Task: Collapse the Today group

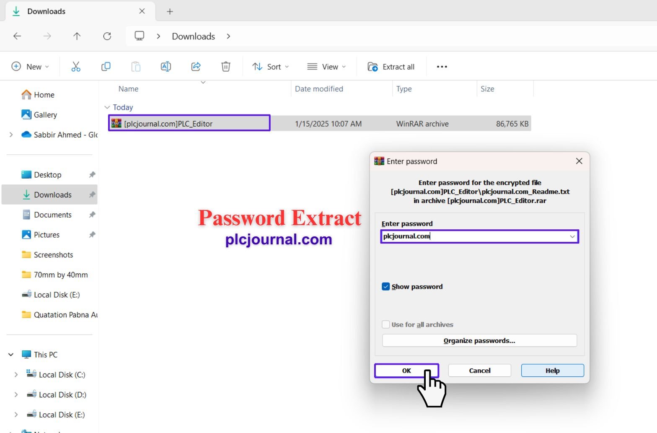Action: [107, 107]
